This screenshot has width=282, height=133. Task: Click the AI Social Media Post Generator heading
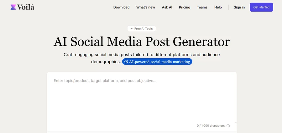[x=142, y=42]
